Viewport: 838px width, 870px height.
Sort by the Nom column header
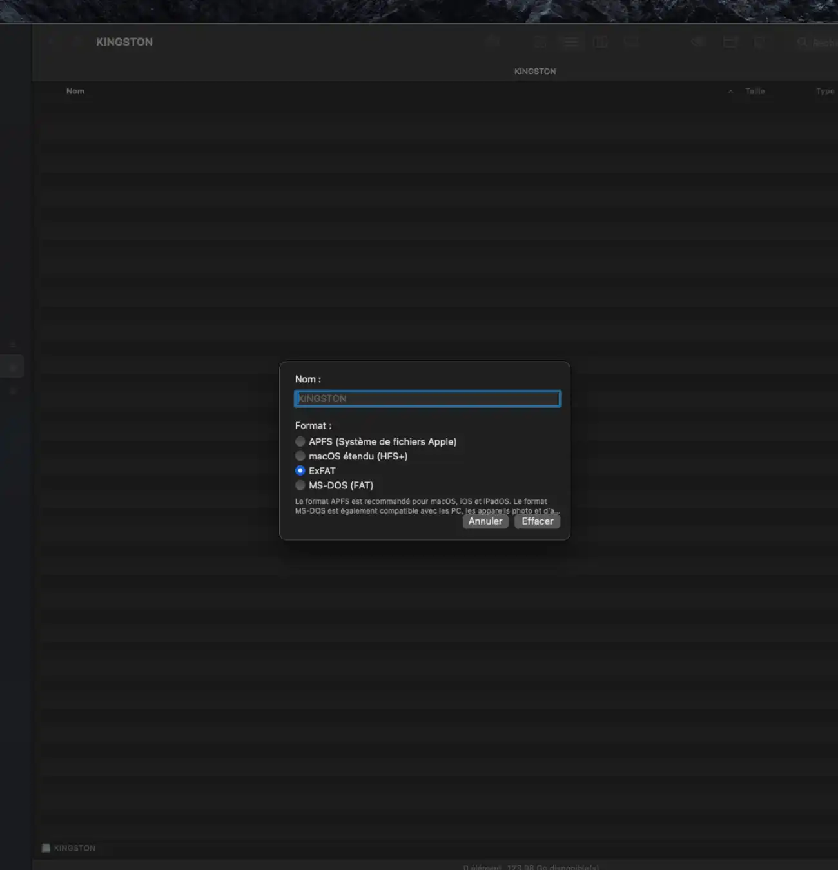coord(75,91)
